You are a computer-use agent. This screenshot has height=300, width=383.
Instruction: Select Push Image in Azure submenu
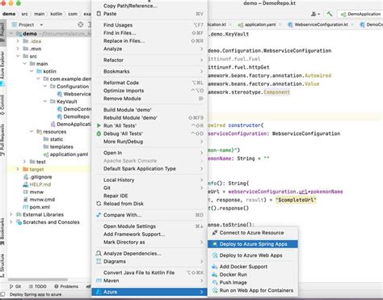253,282
